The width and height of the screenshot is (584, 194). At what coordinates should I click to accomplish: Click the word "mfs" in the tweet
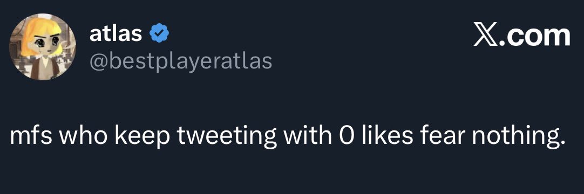tap(31, 136)
